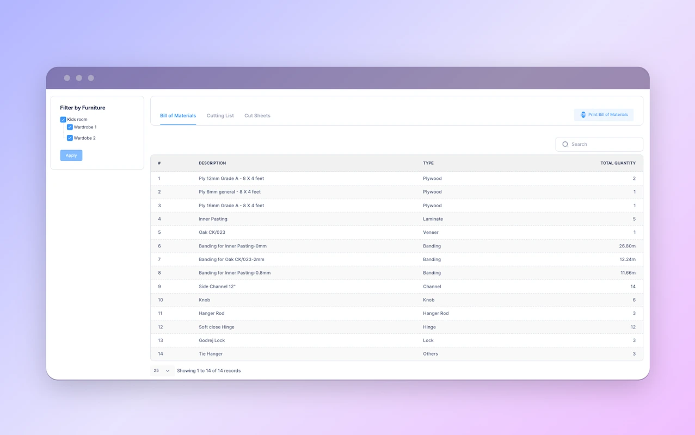The width and height of the screenshot is (695, 435).
Task: Uncheck the Kids room checkbox
Action: pyautogui.click(x=63, y=119)
